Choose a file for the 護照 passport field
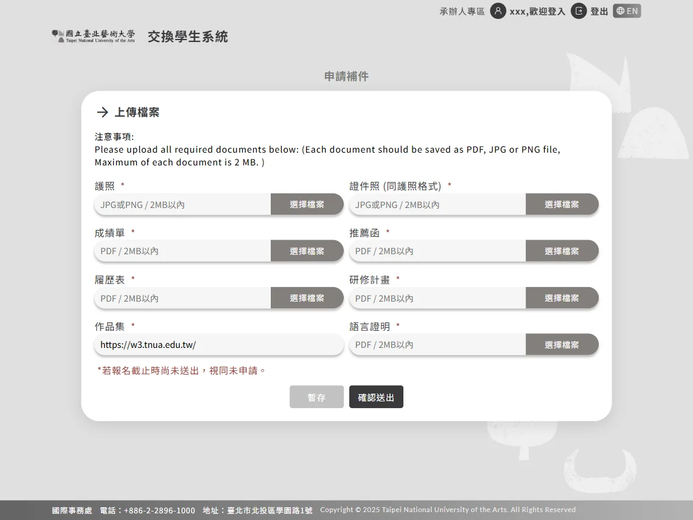The height and width of the screenshot is (520, 693). (307, 204)
